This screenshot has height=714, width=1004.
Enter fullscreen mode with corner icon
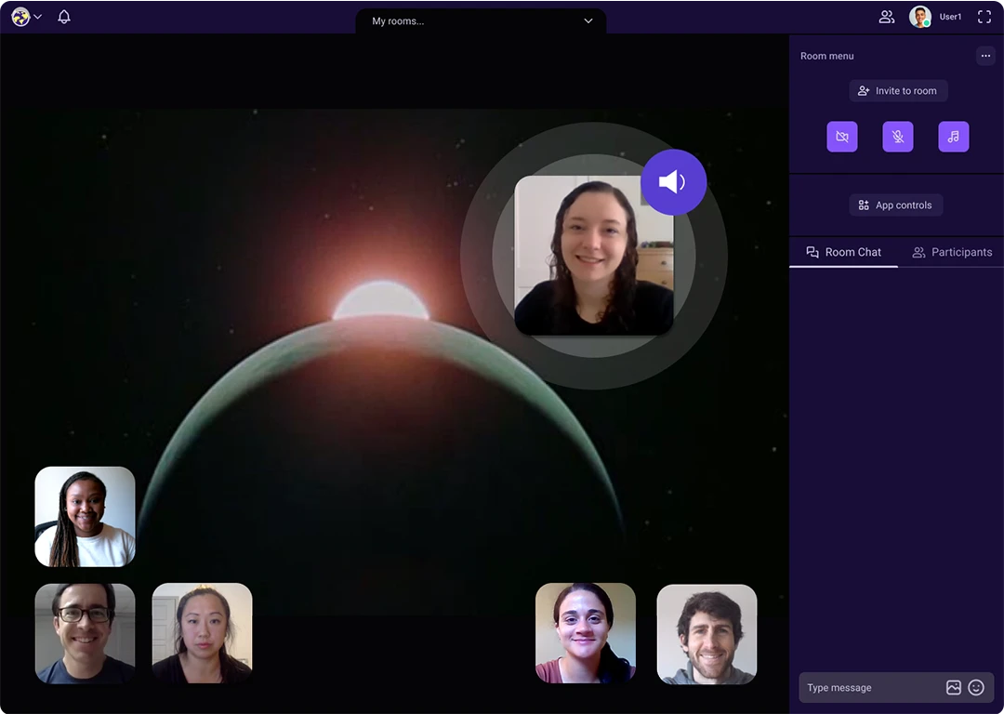pyautogui.click(x=984, y=17)
